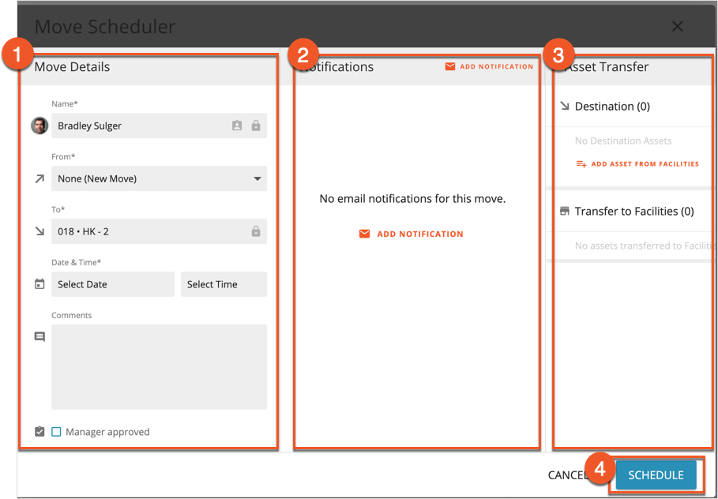Click CANCEL to dismiss the Move Scheduler

tap(567, 475)
